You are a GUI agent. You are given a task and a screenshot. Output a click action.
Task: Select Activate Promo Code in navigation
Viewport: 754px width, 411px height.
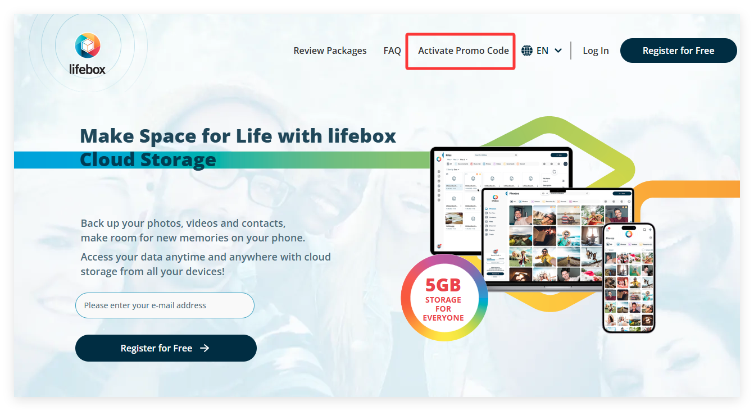point(464,51)
